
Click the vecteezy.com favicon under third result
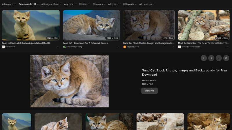(125, 47)
